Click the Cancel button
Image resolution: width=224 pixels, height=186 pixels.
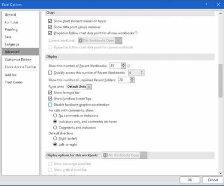click(x=213, y=180)
